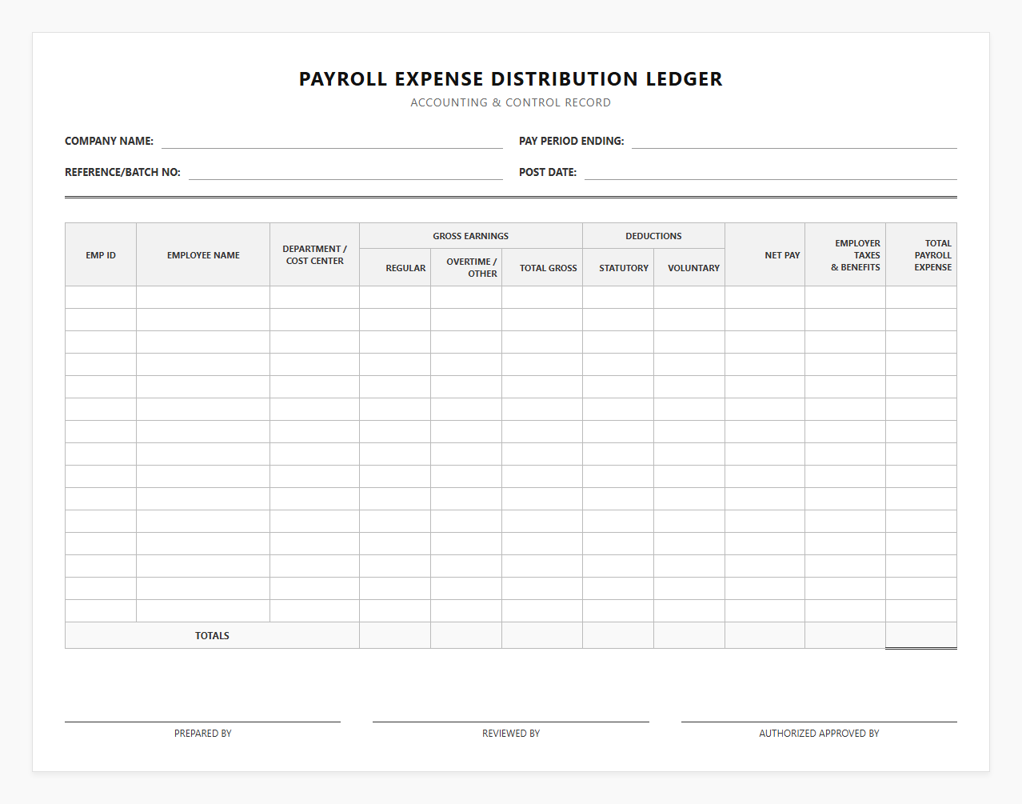Image resolution: width=1022 pixels, height=804 pixels.
Task: Click the first row Department cell
Action: [x=315, y=298]
